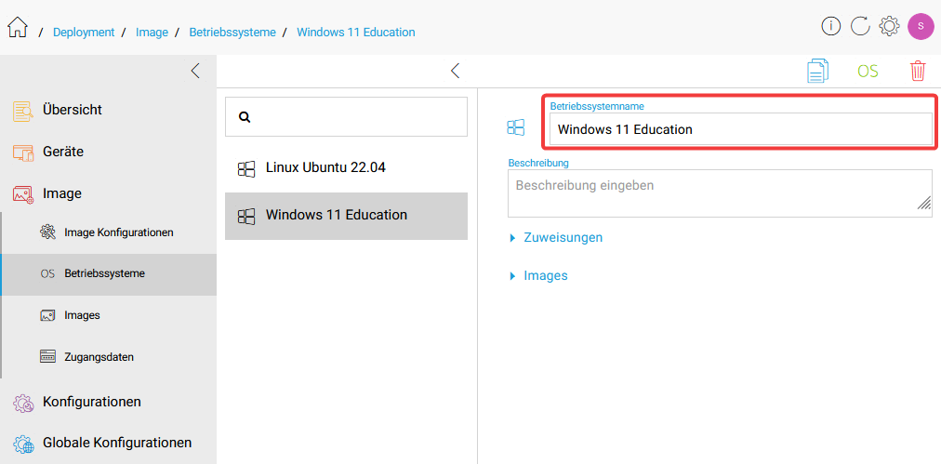Click the copy document icon
This screenshot has height=464, width=941.
tap(816, 71)
